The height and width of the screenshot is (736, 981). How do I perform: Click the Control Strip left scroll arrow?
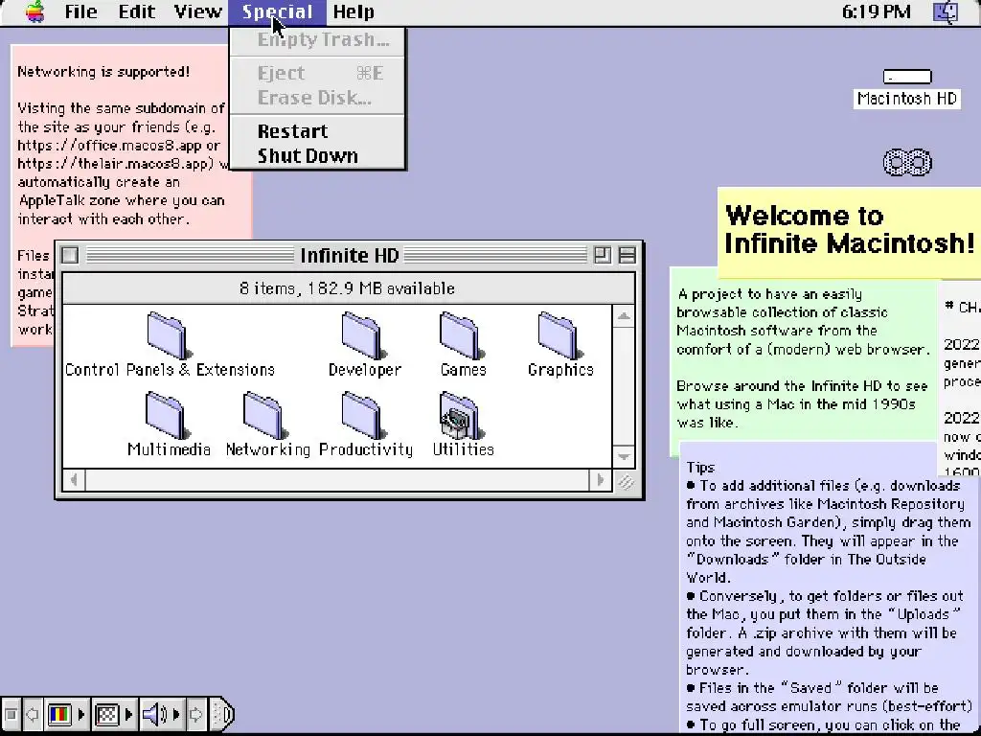coord(33,714)
